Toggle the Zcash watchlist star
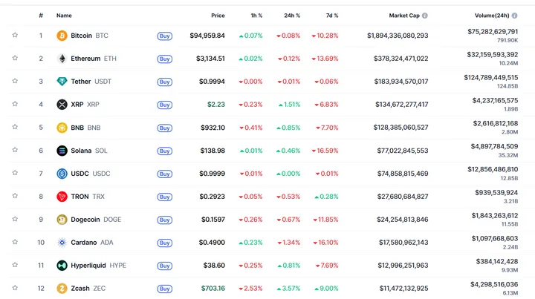This screenshot has width=535, height=299. click(14, 289)
